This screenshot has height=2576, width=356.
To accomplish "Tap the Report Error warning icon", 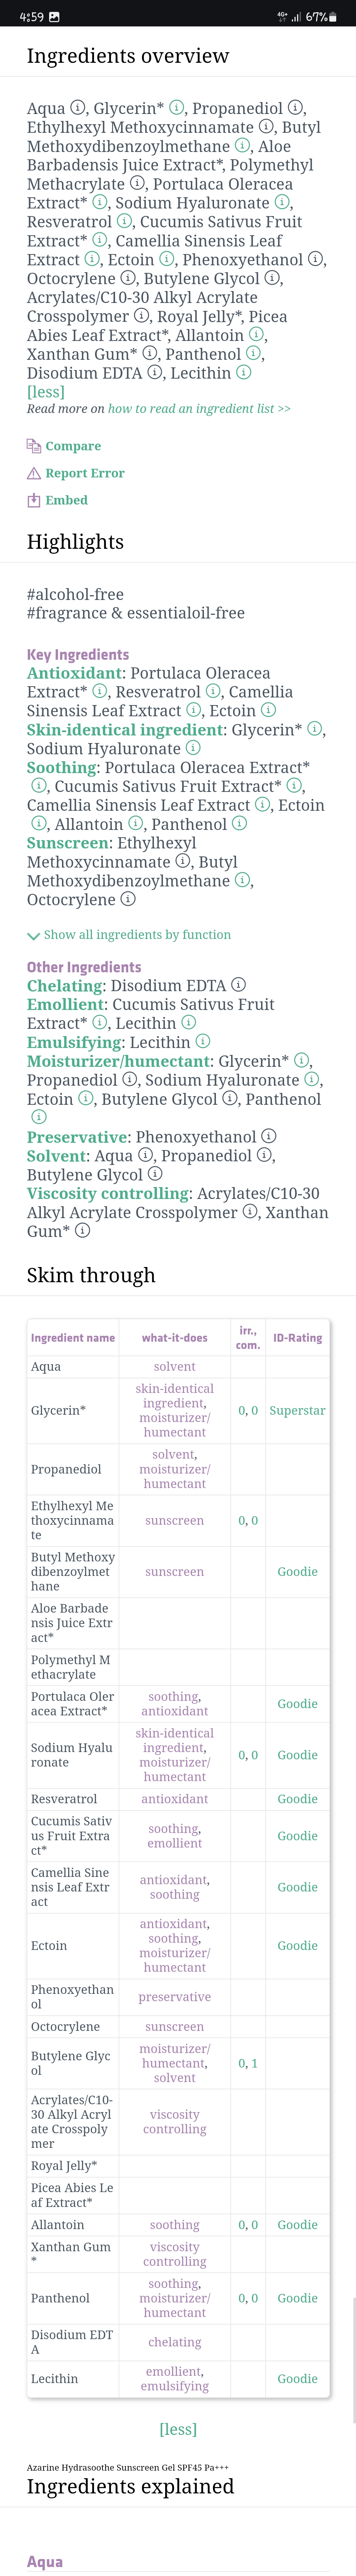I will coord(34,473).
